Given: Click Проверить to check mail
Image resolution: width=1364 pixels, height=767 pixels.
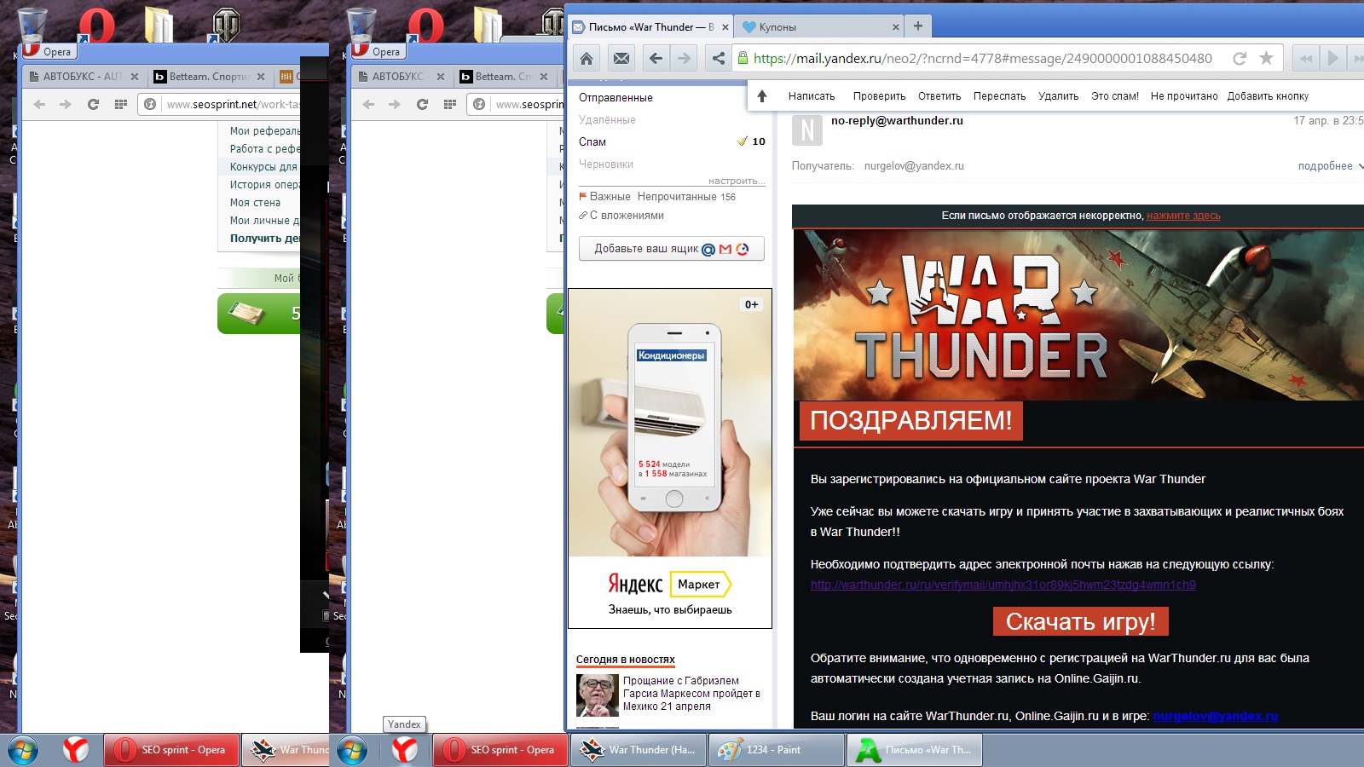Looking at the screenshot, I should click(879, 96).
